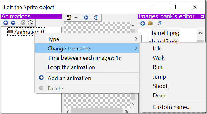This screenshot has height=114, width=207.
Task: Select barrel1.png in the images bank
Action: coord(165,33)
